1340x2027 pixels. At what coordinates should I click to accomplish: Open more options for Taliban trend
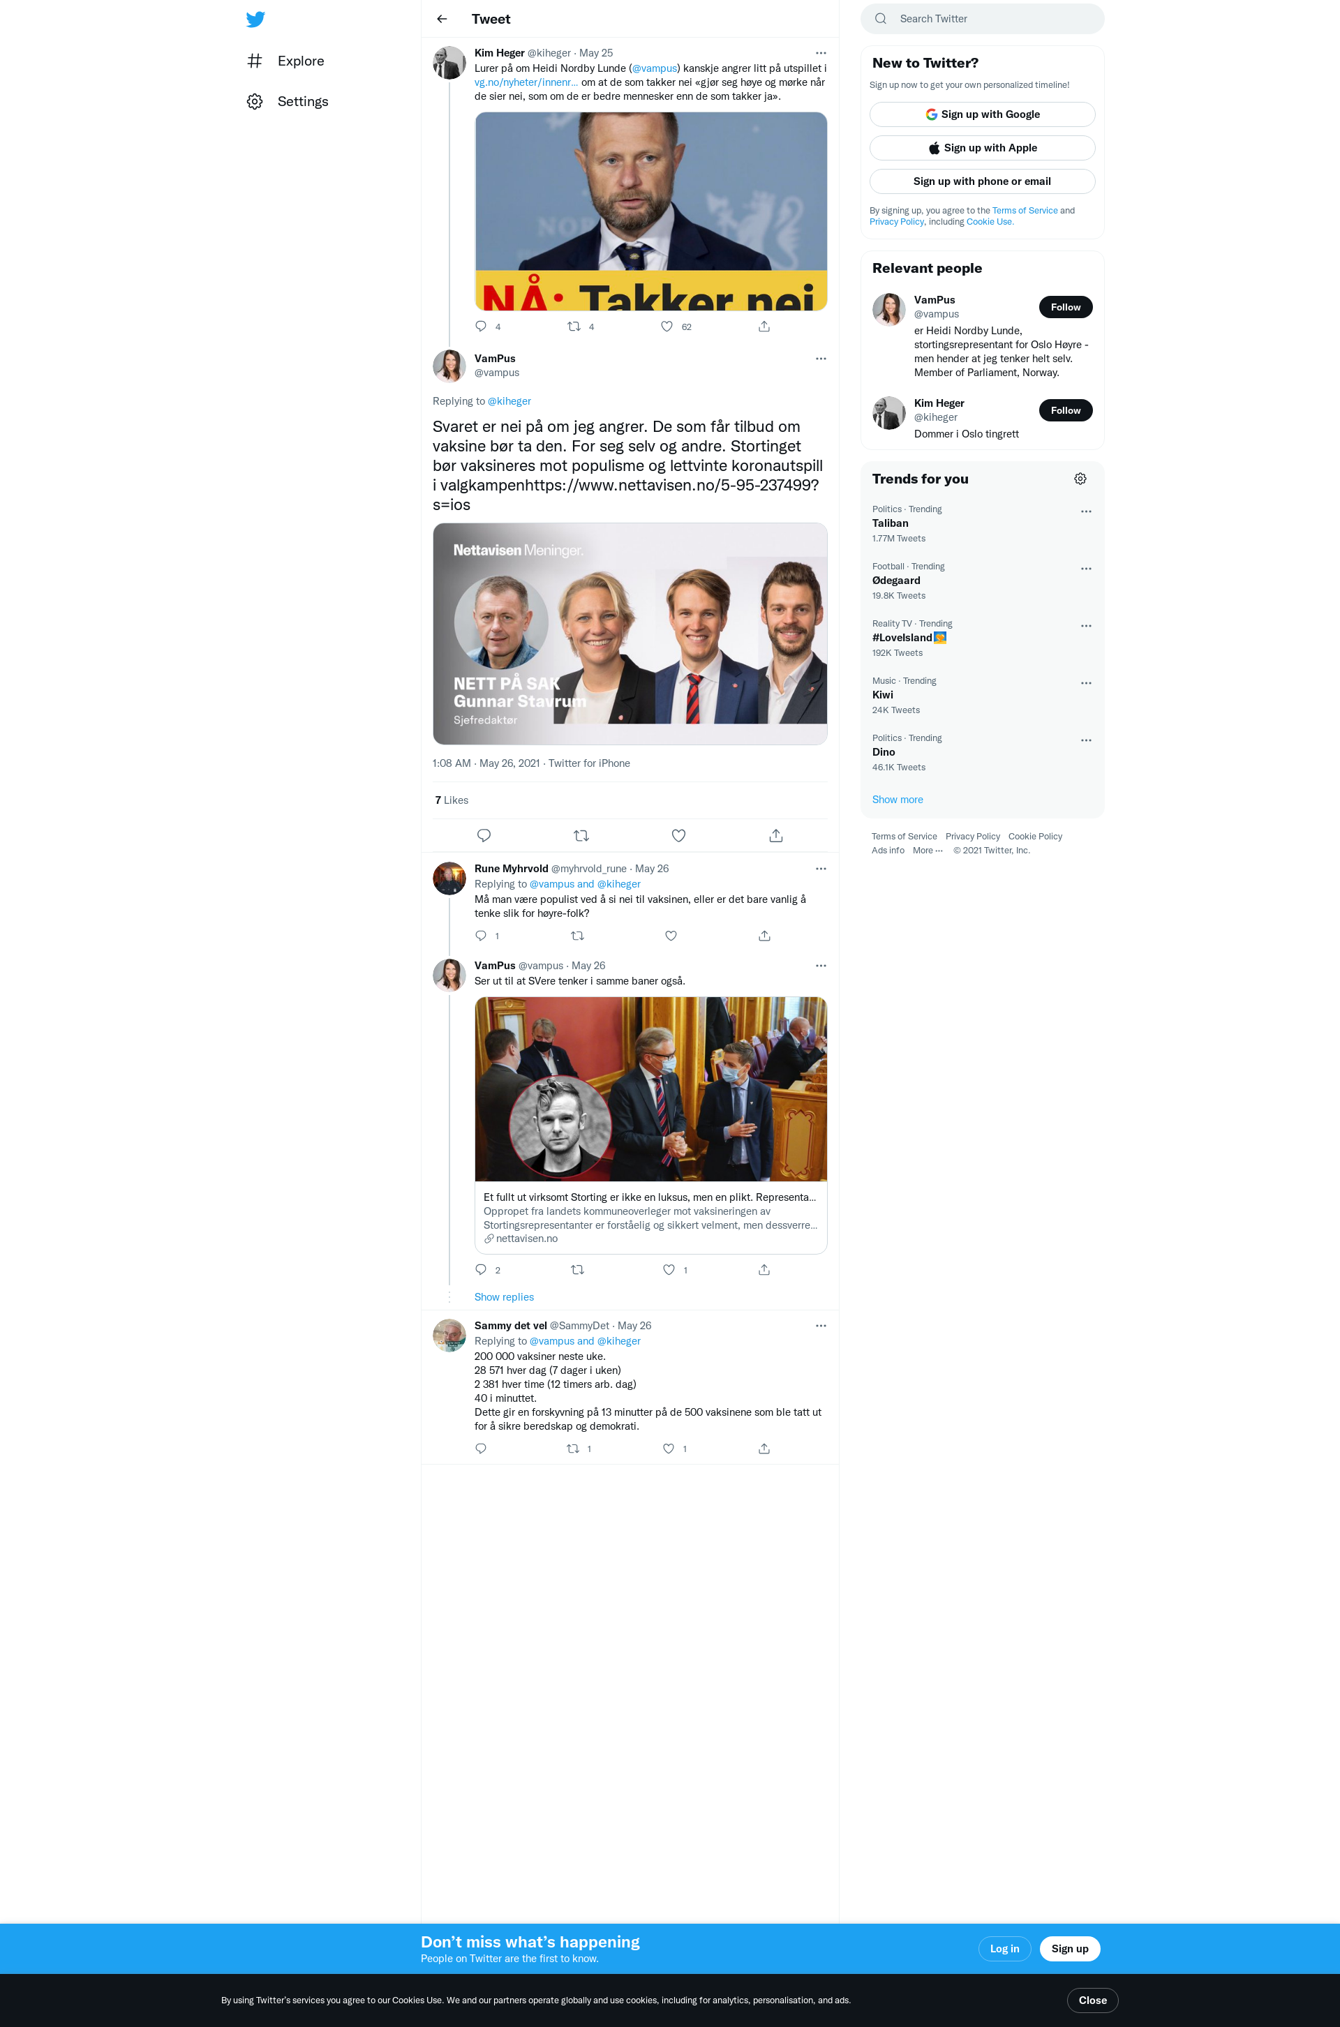(x=1086, y=511)
